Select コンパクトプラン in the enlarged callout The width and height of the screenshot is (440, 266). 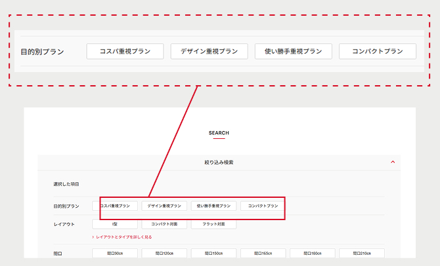pos(378,51)
